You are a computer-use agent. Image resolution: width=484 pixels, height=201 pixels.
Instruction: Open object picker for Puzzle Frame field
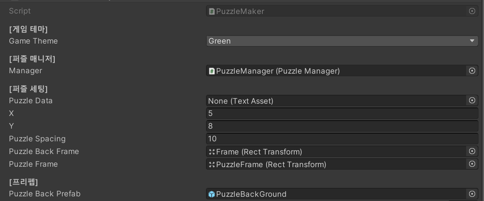[472, 164]
